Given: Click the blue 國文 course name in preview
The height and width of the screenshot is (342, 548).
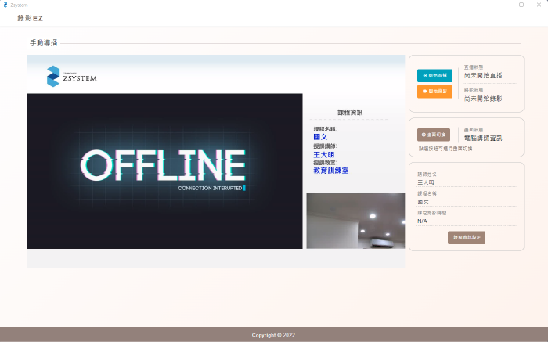Looking at the screenshot, I should click(x=320, y=137).
